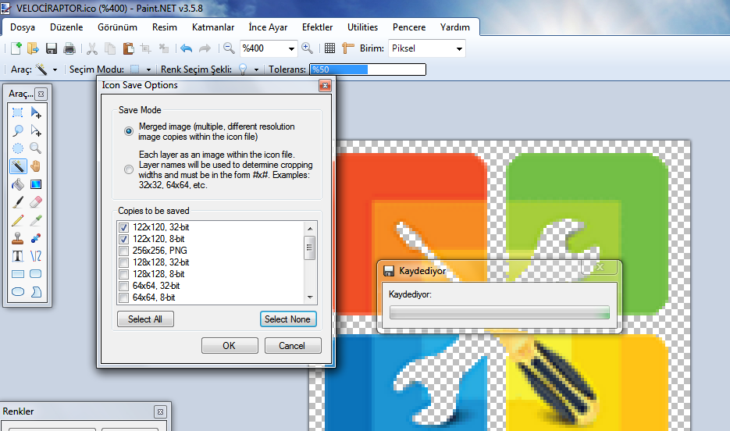Click the New image toolbar icon
Screen dimensions: 730x431
point(16,48)
